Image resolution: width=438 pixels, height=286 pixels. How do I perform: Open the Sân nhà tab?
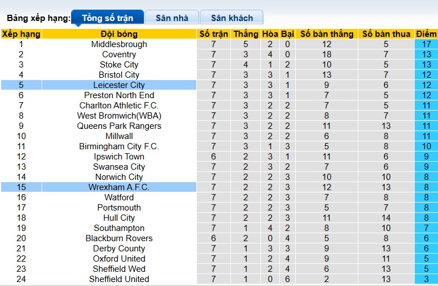point(172,18)
